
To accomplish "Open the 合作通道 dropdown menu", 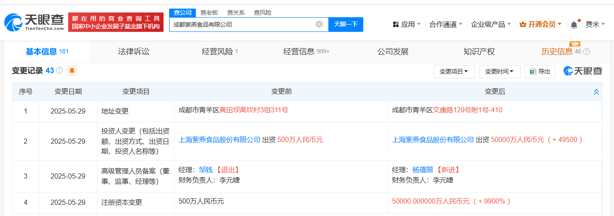I will click(x=446, y=25).
